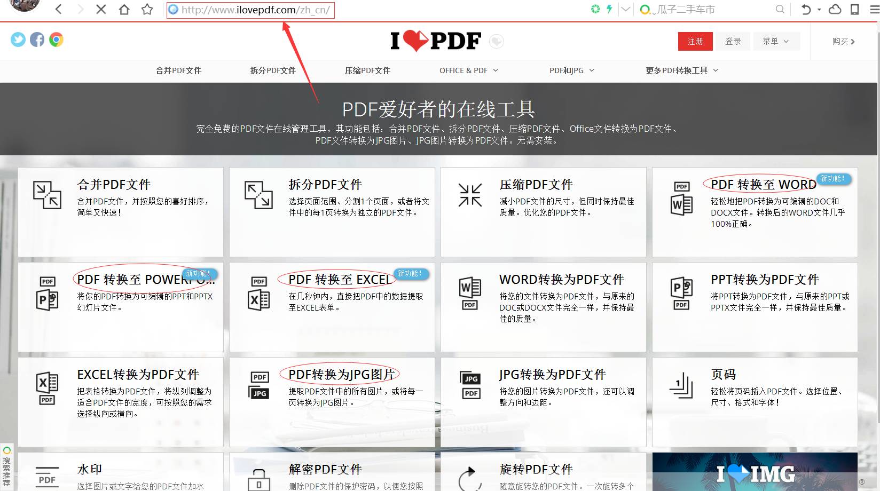
Task: Open the Facebook share icon
Action: click(37, 39)
